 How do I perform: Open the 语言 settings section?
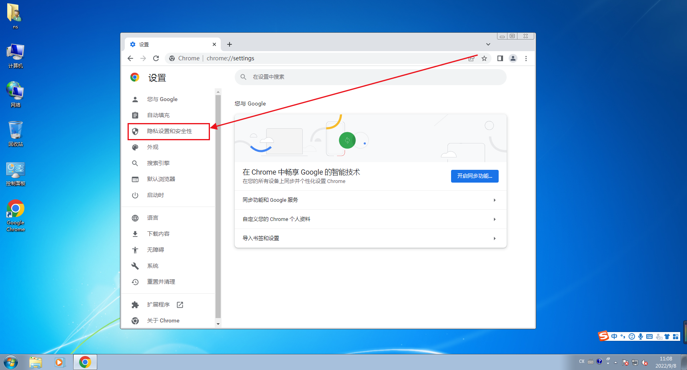pos(168,218)
